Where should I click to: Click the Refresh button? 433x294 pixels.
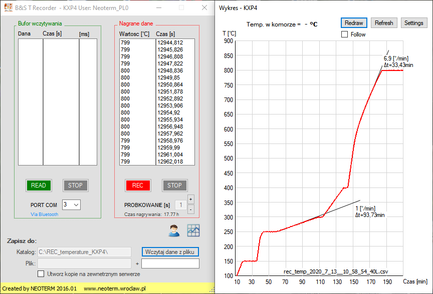click(384, 23)
